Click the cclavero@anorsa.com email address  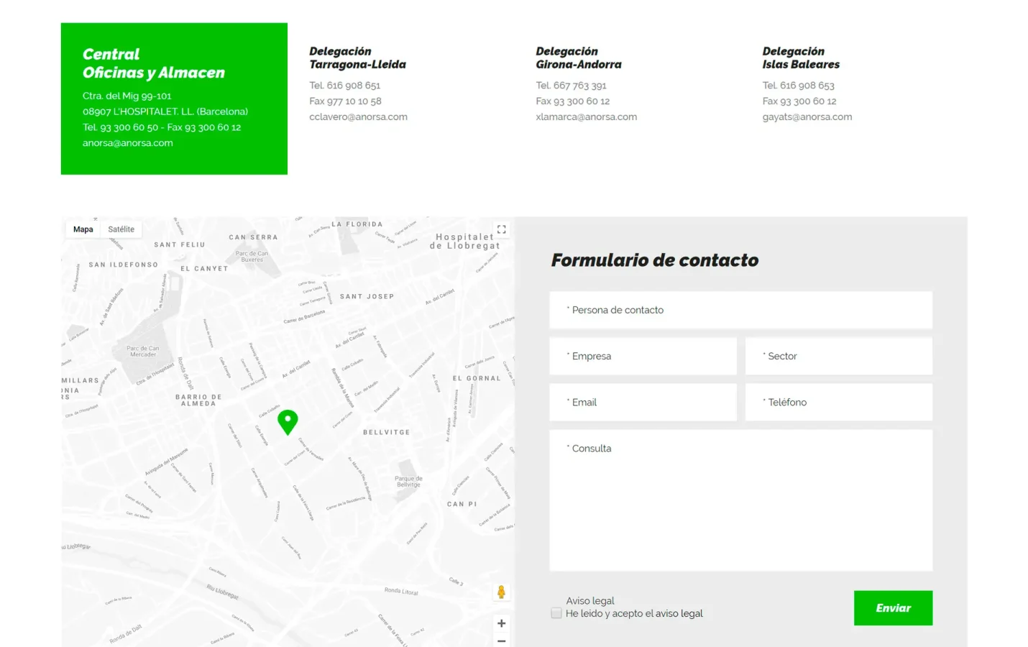(x=358, y=117)
